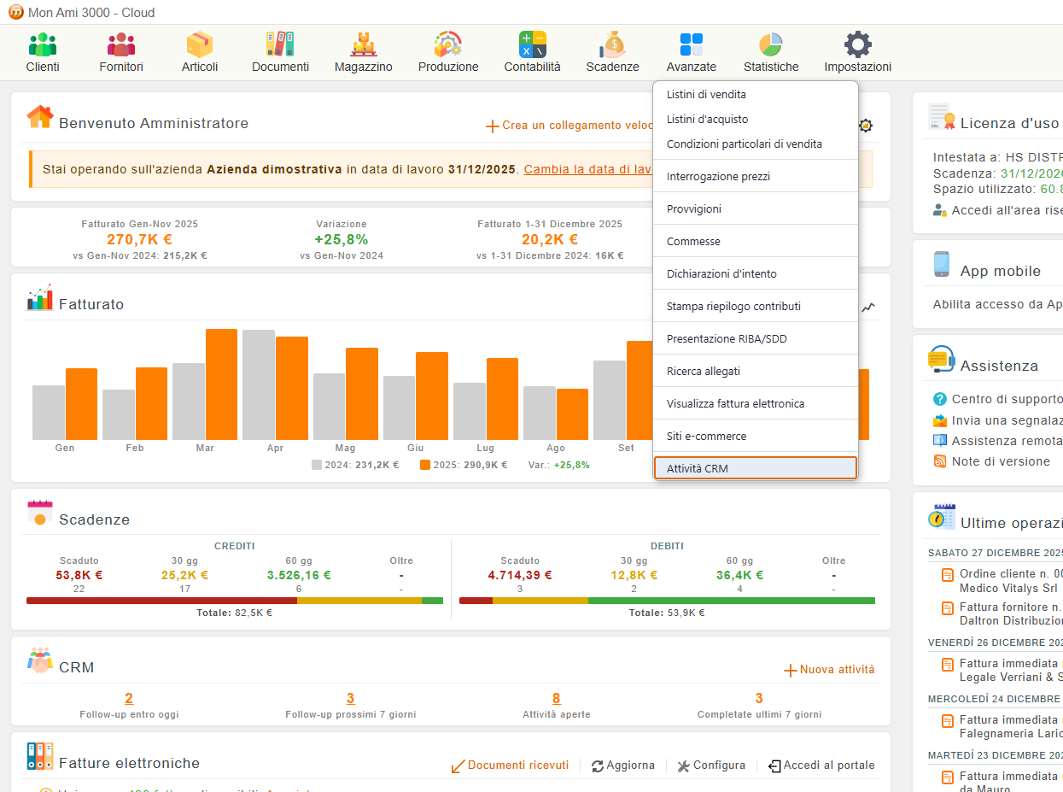
Task: Open the Contabilità module
Action: click(x=533, y=53)
